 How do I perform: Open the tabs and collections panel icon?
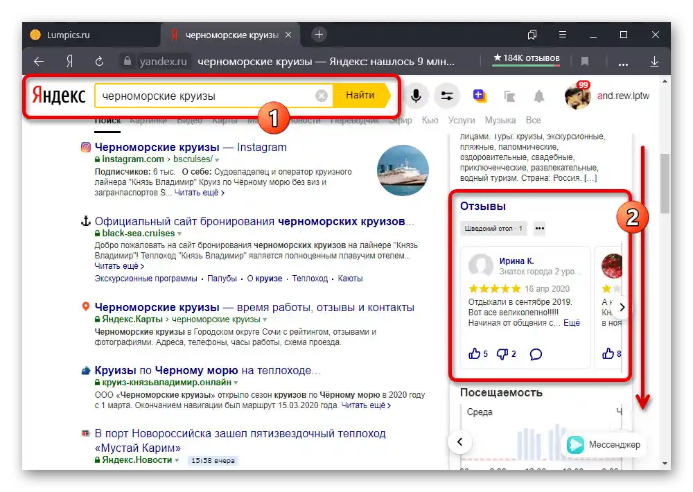pyautogui.click(x=532, y=35)
